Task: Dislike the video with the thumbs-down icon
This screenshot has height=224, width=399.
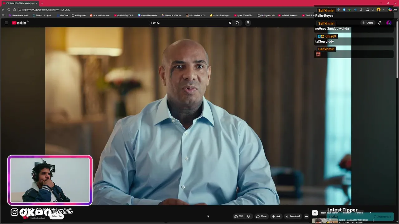Action: tap(249, 216)
